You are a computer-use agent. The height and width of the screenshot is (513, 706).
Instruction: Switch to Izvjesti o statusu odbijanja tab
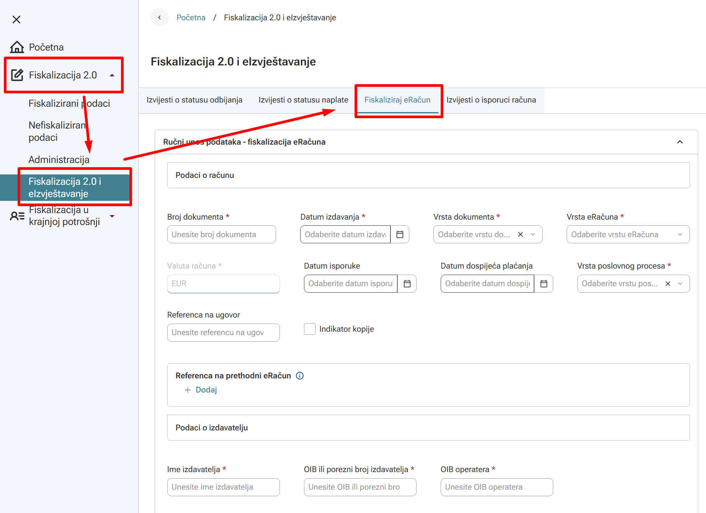[194, 100]
